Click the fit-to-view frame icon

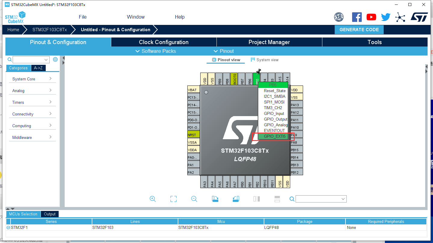(x=174, y=199)
